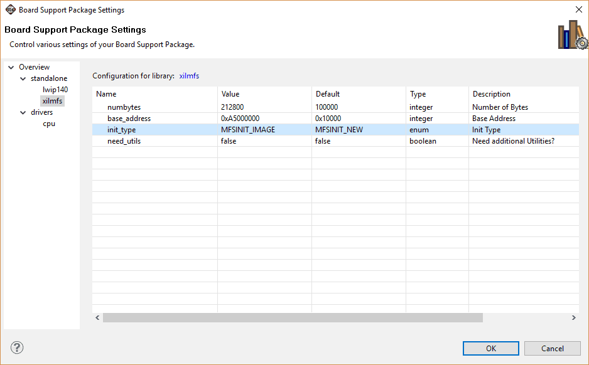Open the init_type value dropdown MFSINIT_IMAGE
The width and height of the screenshot is (589, 365).
click(x=264, y=130)
